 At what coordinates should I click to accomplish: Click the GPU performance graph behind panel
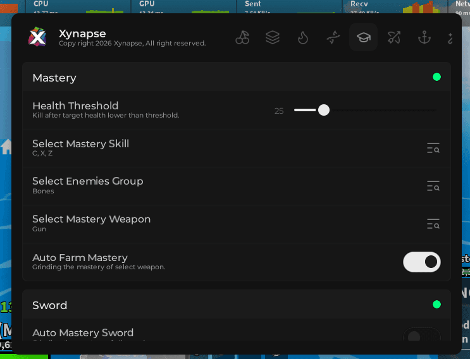pos(211,11)
